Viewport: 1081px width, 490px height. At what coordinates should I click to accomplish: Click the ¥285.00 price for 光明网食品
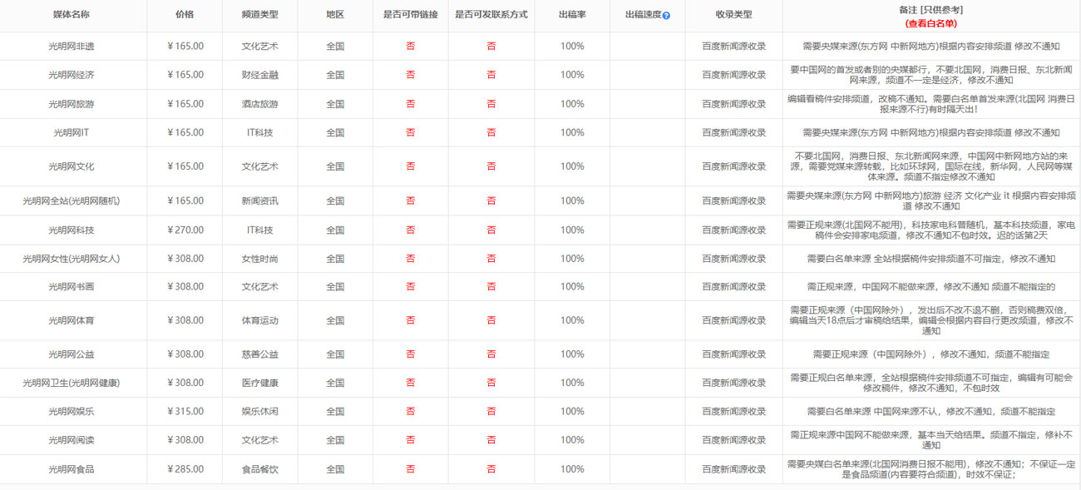click(185, 469)
